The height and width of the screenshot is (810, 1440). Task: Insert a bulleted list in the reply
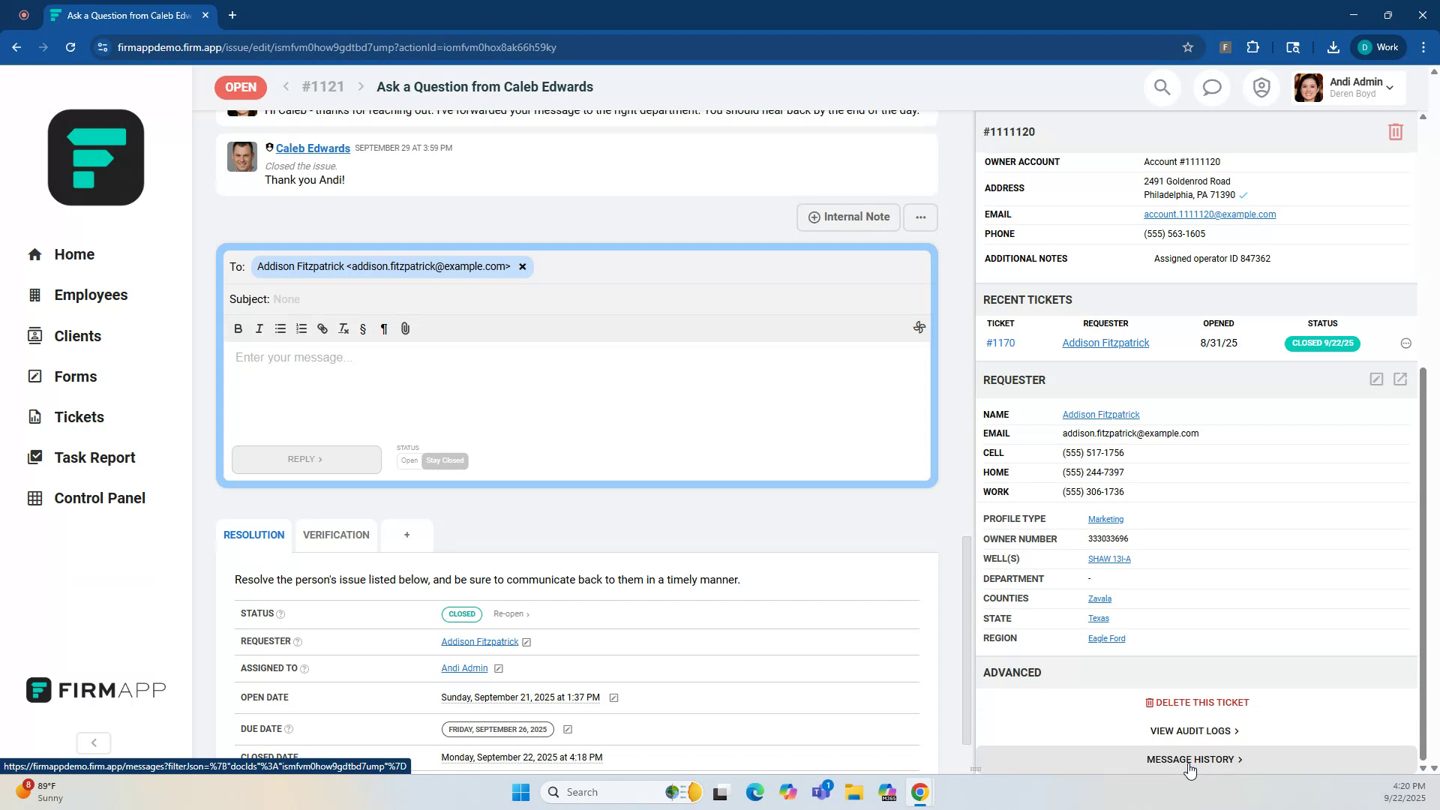coord(280,328)
